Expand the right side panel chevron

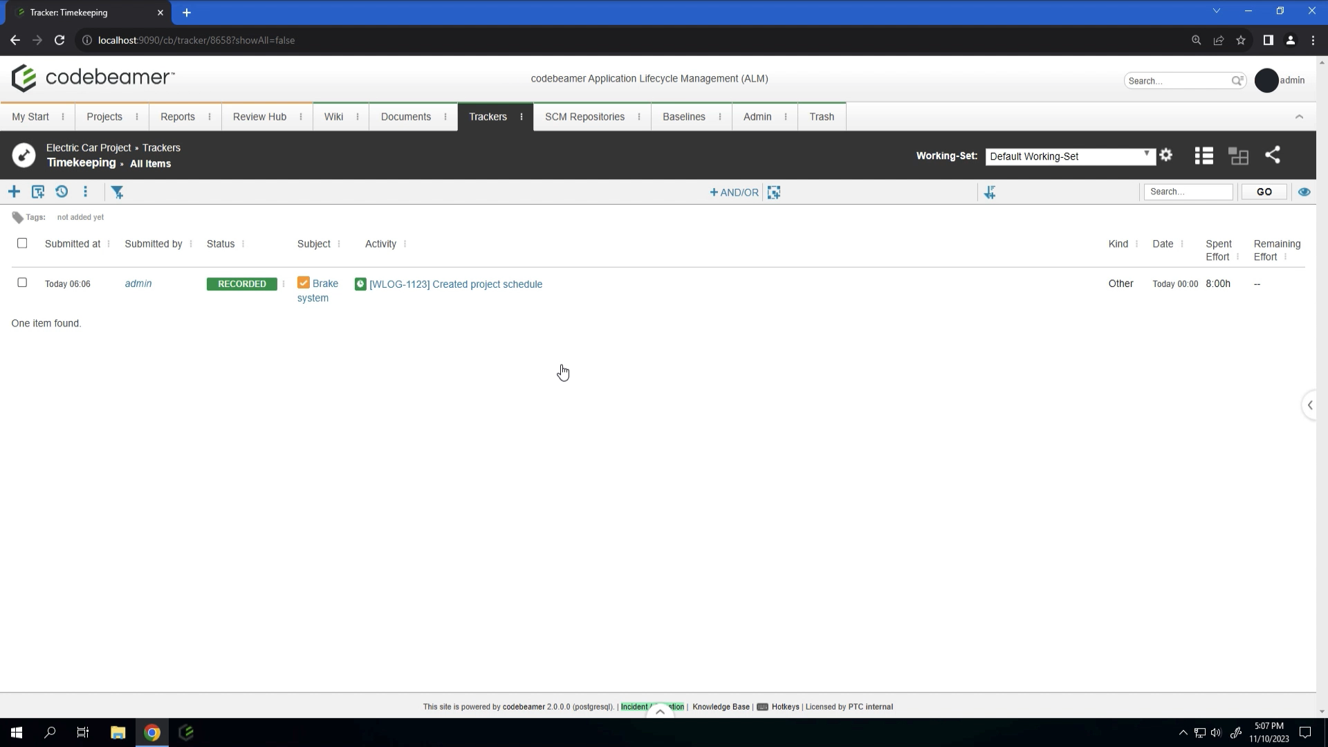tap(1309, 405)
